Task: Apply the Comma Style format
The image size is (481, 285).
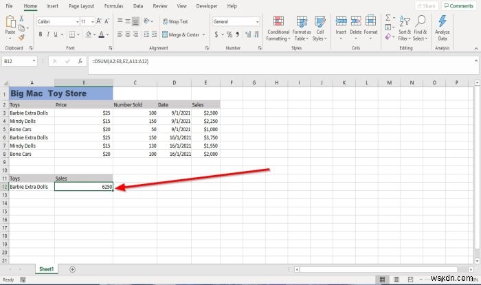Action: (238, 34)
